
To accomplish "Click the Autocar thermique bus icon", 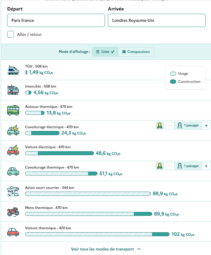I will coord(13,110).
